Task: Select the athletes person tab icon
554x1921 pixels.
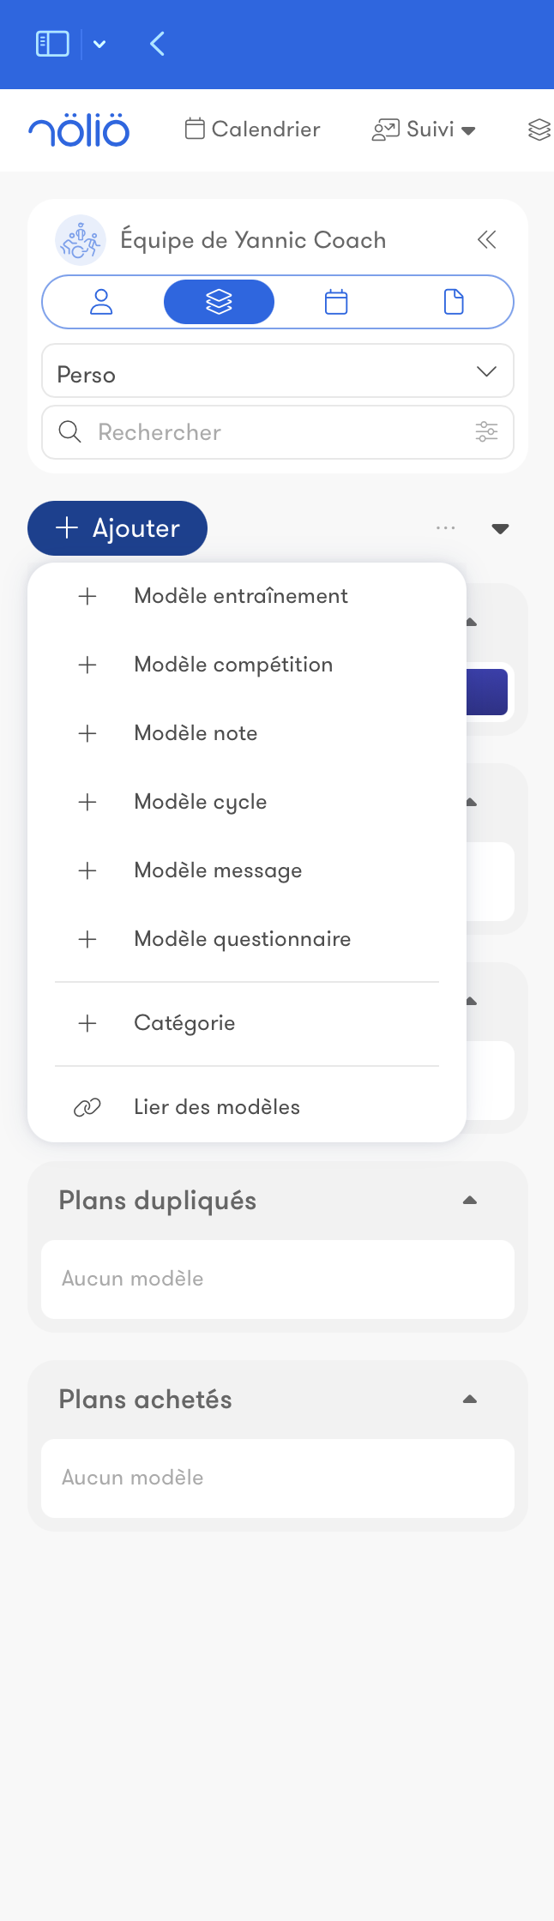Action: [x=99, y=301]
